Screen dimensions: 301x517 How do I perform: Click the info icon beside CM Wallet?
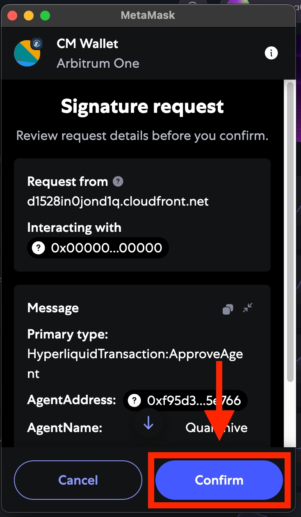271,53
